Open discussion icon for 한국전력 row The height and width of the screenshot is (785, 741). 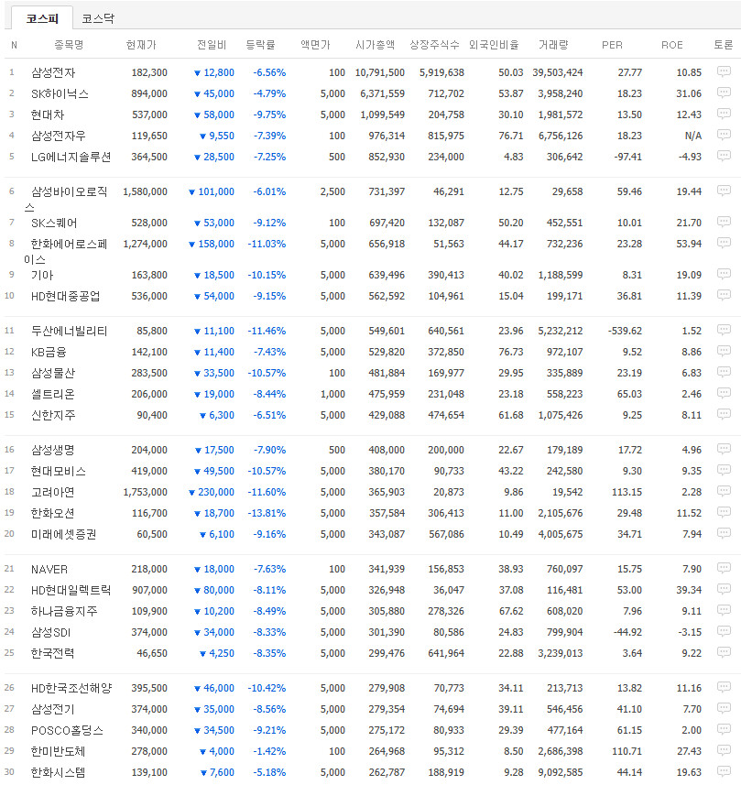[724, 652]
